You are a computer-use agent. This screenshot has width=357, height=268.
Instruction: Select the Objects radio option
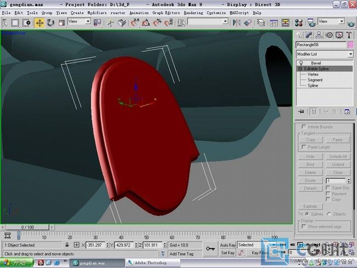(329, 214)
